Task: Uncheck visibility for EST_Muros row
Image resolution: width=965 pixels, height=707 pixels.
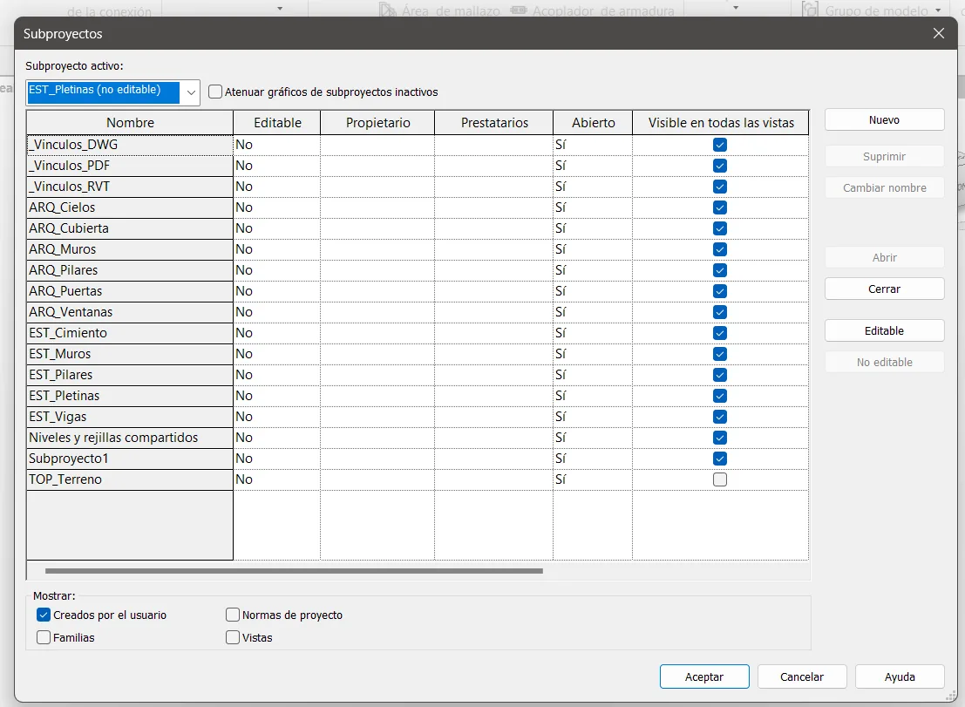Action: pos(719,354)
